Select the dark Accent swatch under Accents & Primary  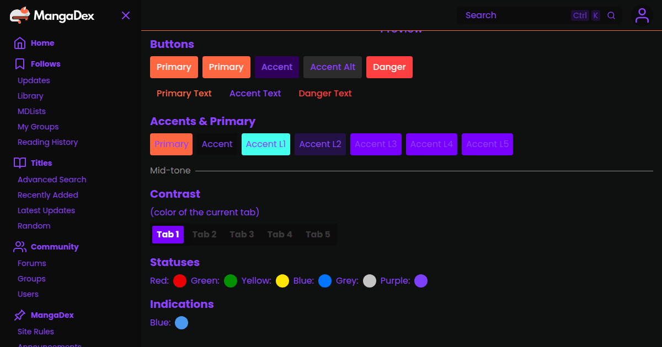(217, 144)
